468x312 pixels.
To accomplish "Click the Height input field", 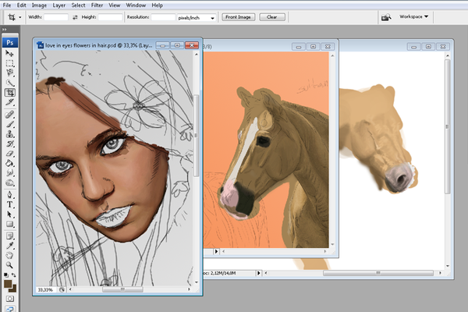I will [110, 17].
